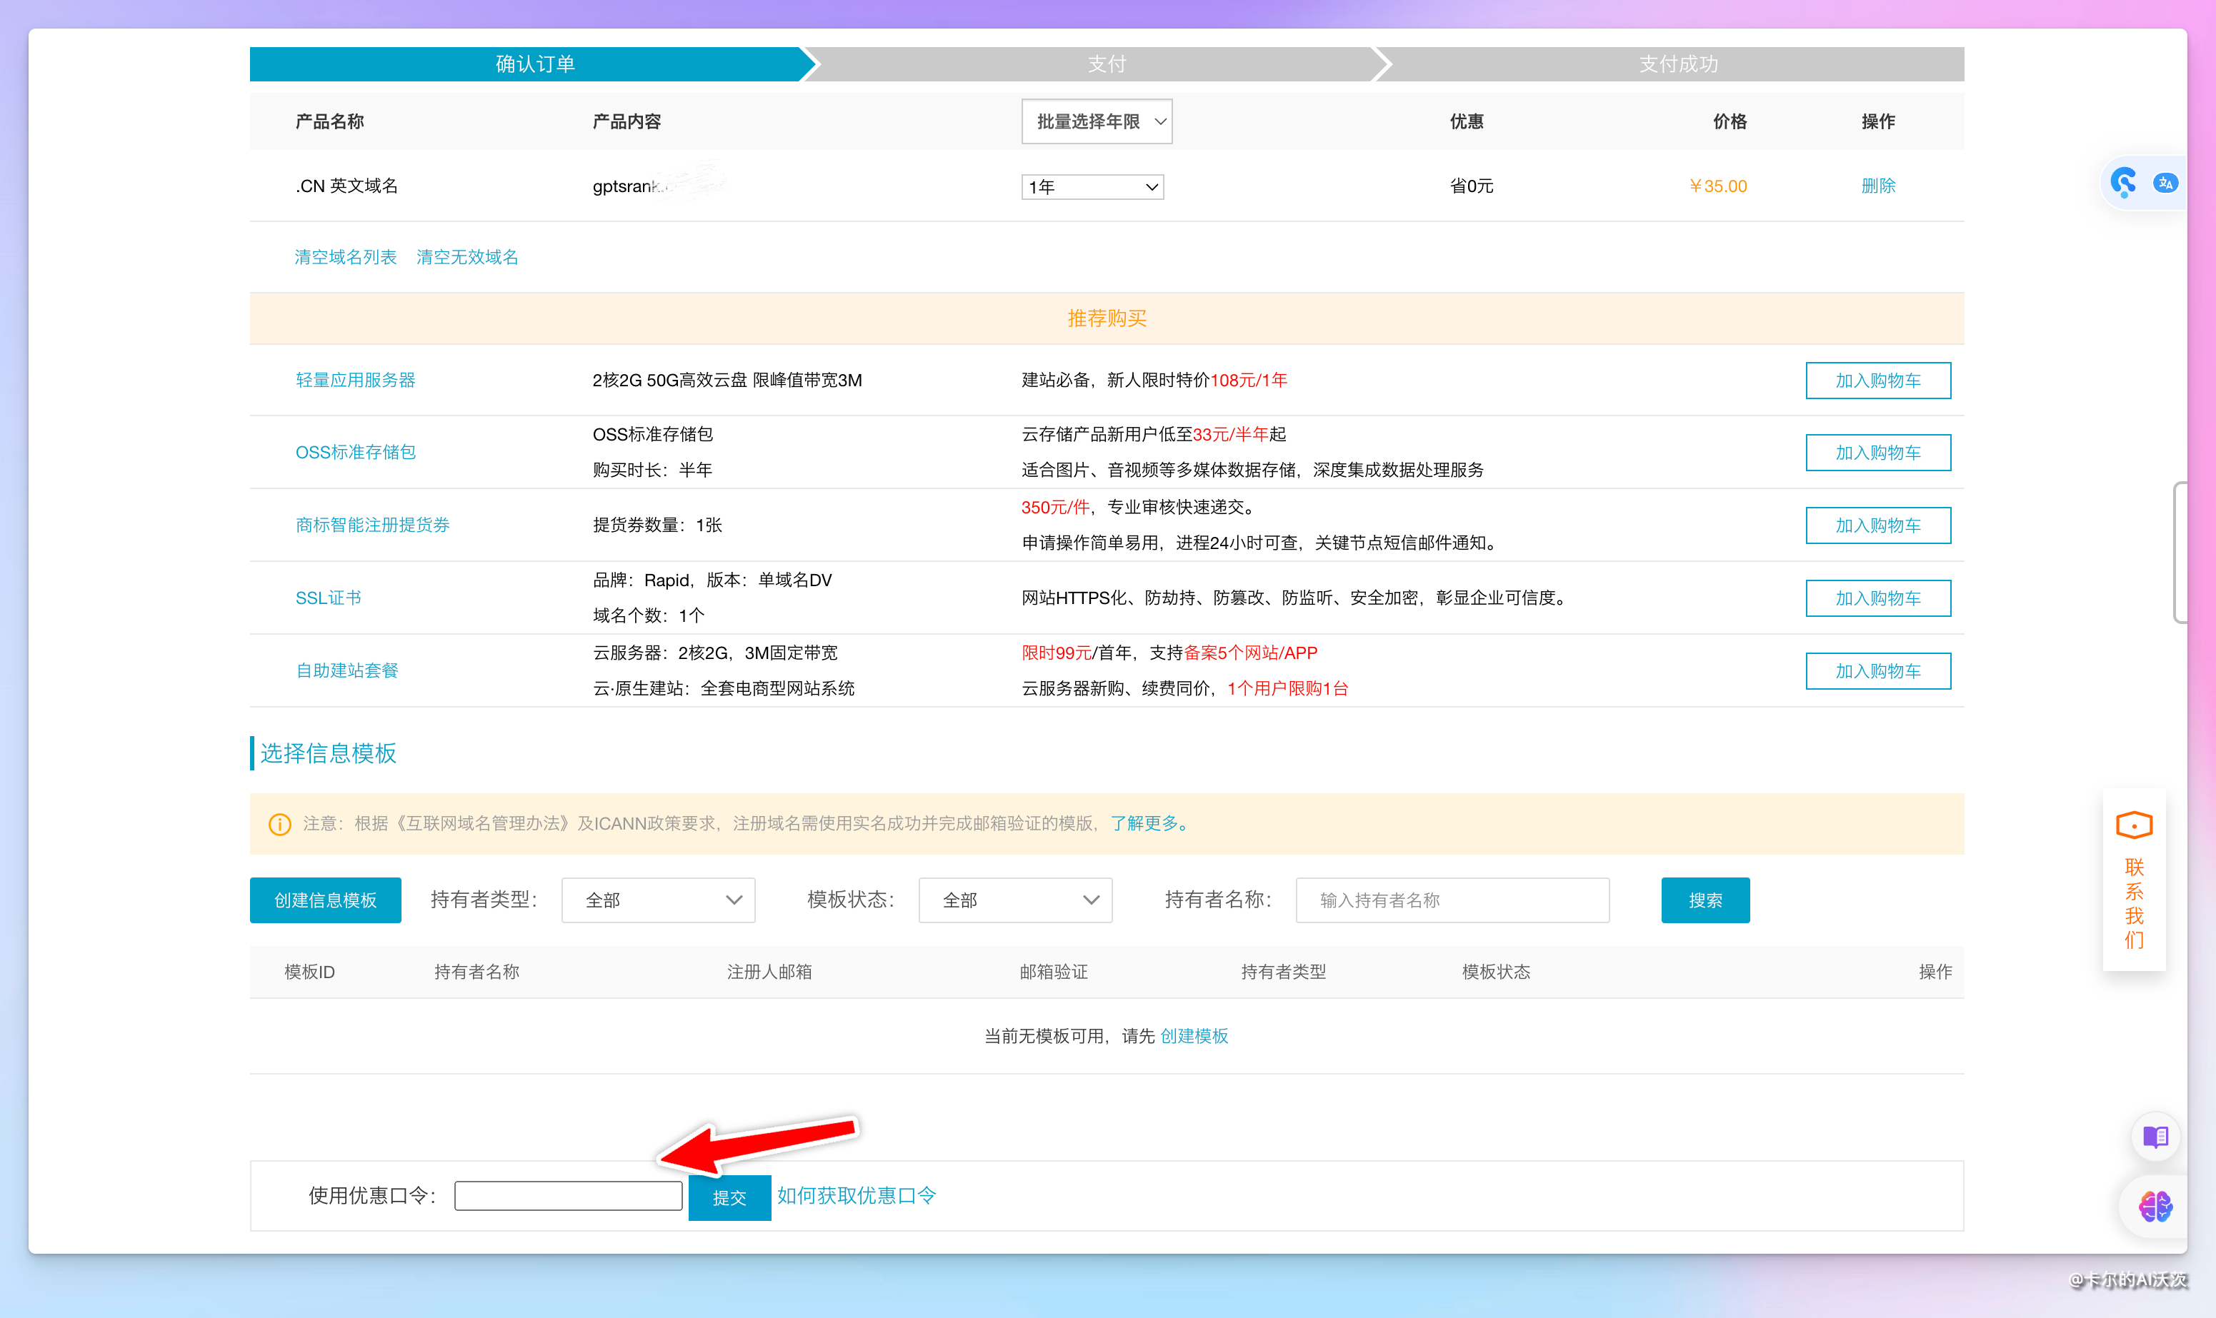Click the 推荐购买 banner heading
2216x1318 pixels.
(x=1107, y=318)
